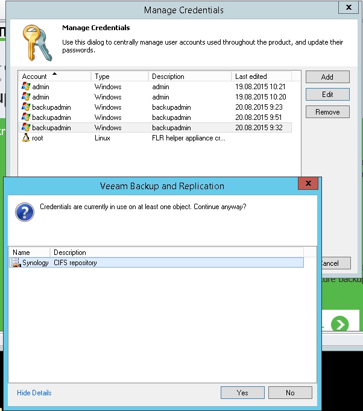Click the Remove credentials button
Screen dimensions: 363x411
(327, 112)
